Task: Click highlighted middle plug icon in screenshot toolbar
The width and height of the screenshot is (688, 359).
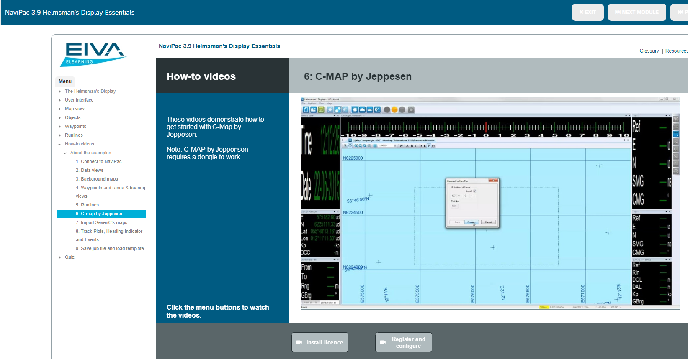Action: pos(338,109)
